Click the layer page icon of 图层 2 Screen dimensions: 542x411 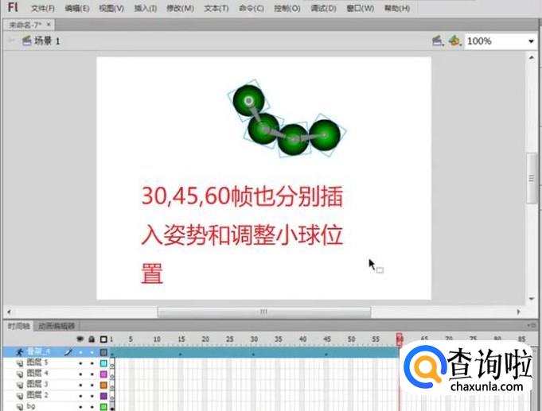point(20,395)
